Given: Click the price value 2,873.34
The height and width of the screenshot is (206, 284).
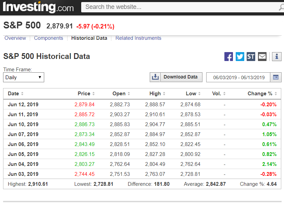Looking at the screenshot, I should (x=84, y=134).
